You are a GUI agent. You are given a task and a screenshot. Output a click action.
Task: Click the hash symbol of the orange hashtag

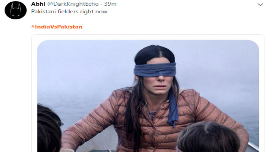point(33,27)
